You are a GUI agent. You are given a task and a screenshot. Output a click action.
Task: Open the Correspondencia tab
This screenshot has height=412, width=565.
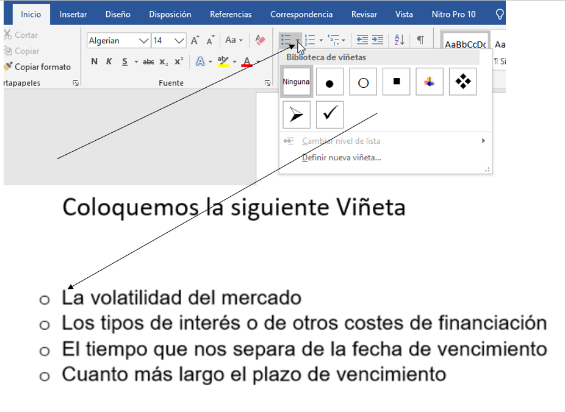tap(301, 15)
